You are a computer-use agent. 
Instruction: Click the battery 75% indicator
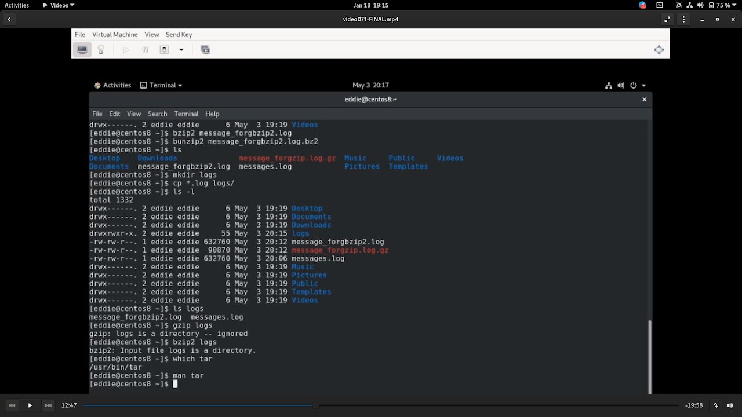click(718, 5)
